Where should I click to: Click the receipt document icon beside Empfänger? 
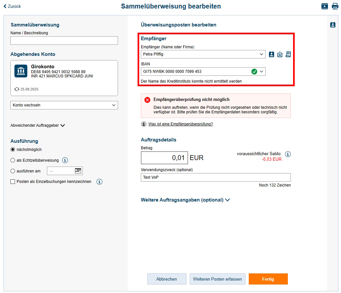(288, 55)
